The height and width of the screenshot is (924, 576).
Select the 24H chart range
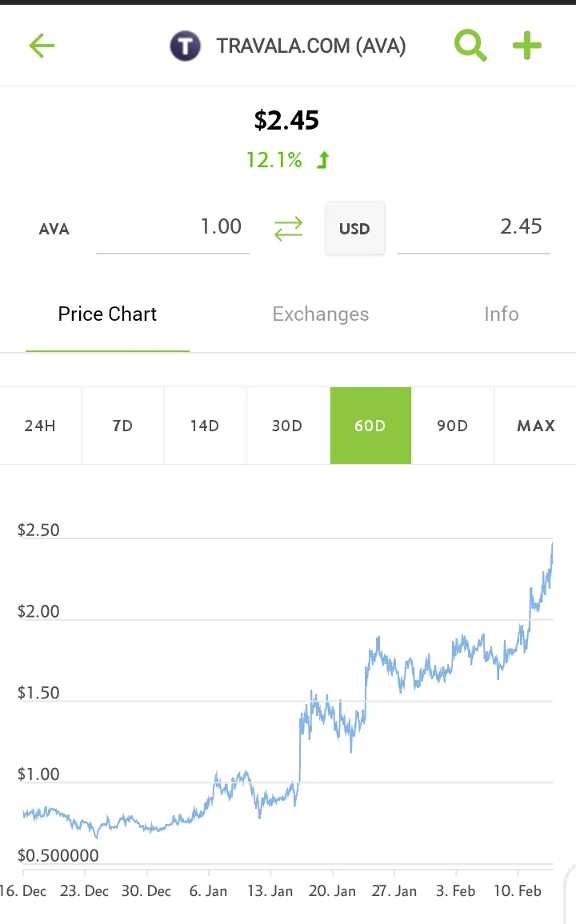[x=40, y=426]
